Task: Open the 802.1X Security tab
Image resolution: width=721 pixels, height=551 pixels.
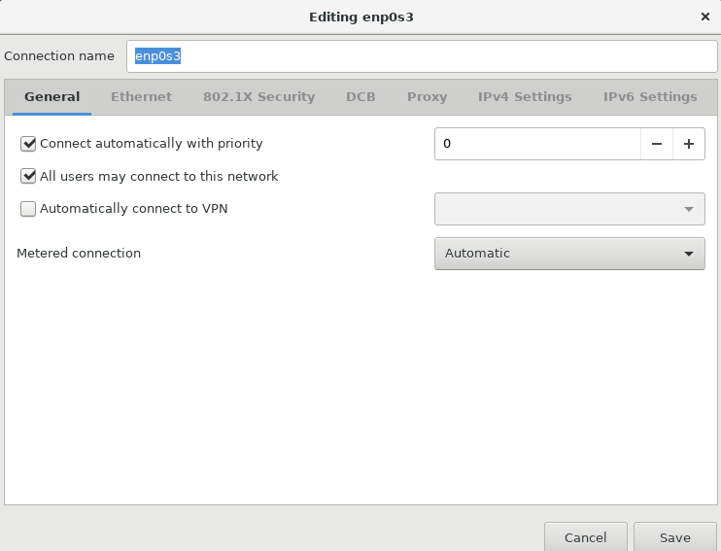Action: click(x=258, y=97)
